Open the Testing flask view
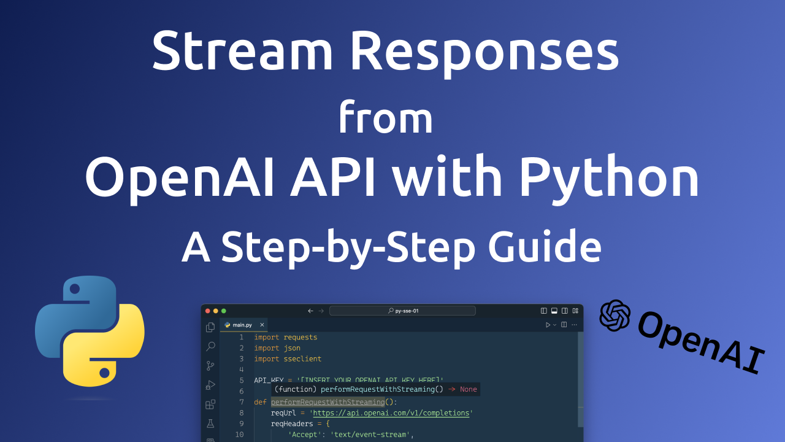This screenshot has height=442, width=785. [210, 424]
